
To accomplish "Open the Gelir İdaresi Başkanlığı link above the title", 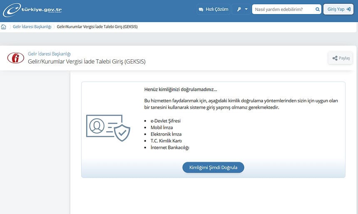I will (49, 54).
